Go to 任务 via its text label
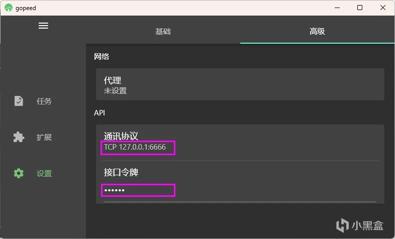Image resolution: width=395 pixels, height=239 pixels. point(44,101)
